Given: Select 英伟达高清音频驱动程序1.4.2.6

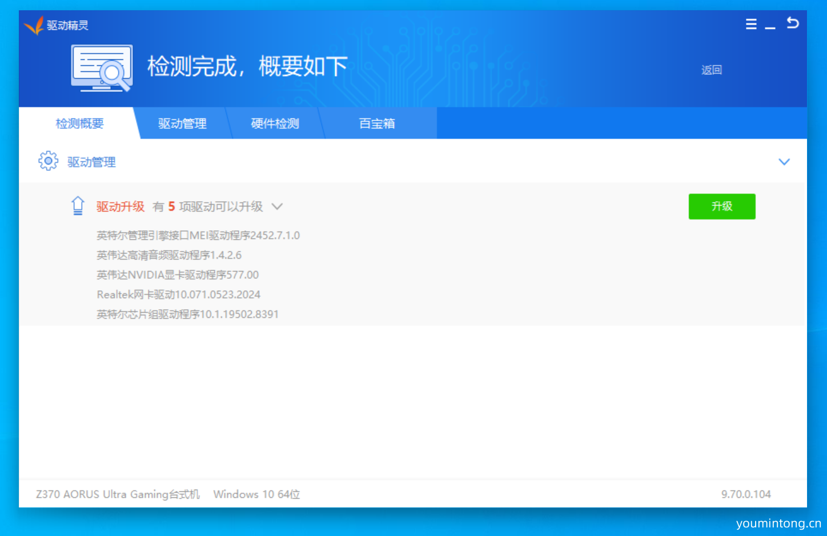Looking at the screenshot, I should coord(169,255).
